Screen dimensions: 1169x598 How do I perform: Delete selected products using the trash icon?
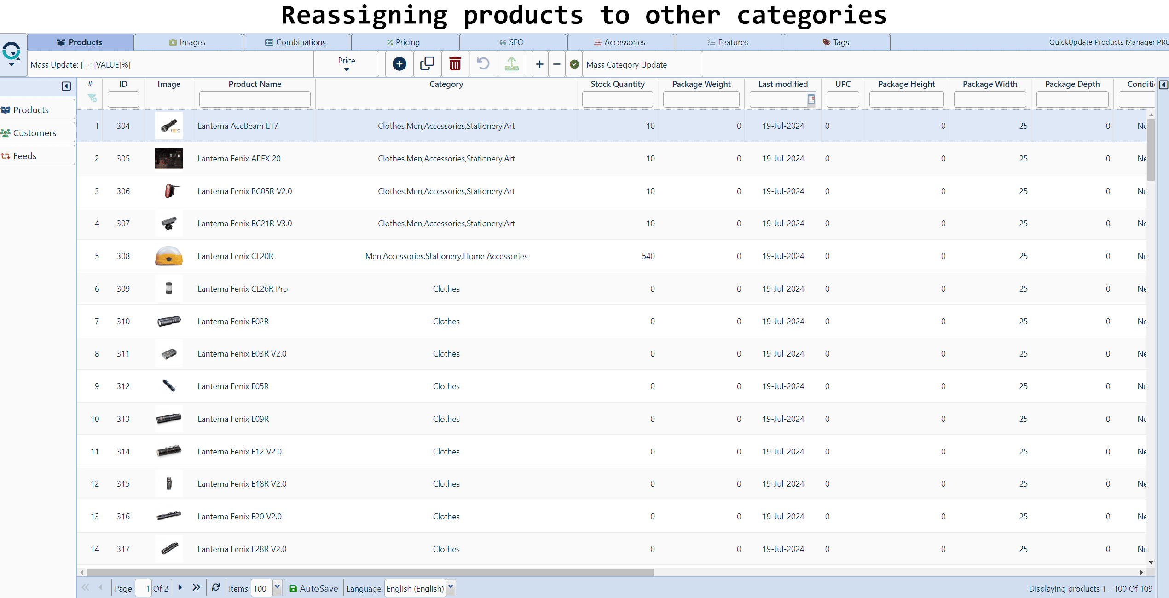[x=455, y=64]
